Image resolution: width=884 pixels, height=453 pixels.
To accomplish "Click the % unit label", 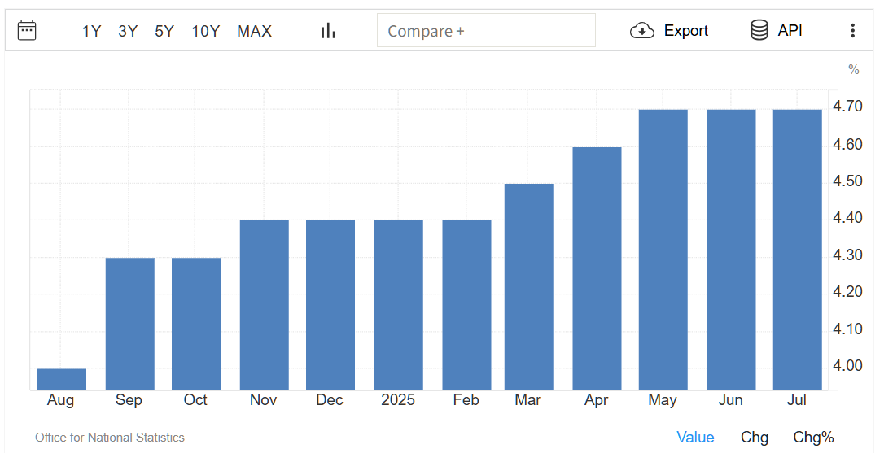I will (854, 69).
